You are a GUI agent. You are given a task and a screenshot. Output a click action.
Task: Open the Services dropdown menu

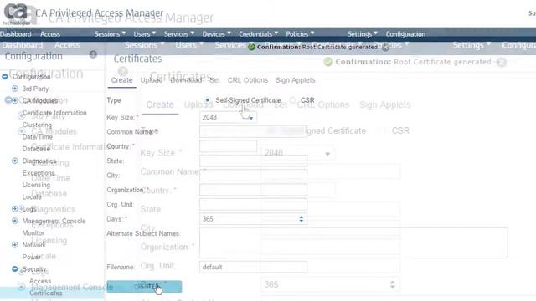178,34
